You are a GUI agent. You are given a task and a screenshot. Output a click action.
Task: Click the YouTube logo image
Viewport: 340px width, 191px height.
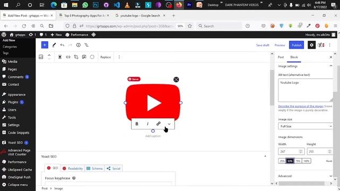(x=153, y=102)
